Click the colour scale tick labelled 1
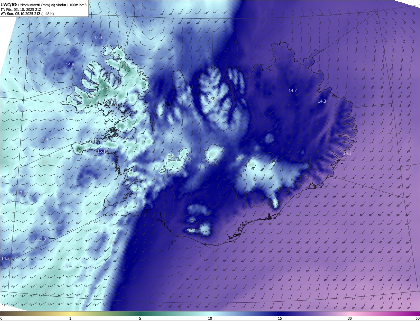This screenshot has height=321, width=420. tap(70, 318)
